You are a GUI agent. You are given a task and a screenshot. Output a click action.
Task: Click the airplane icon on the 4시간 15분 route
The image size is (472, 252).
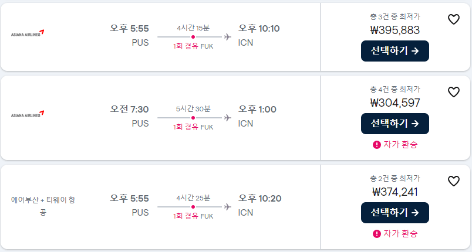[228, 37]
